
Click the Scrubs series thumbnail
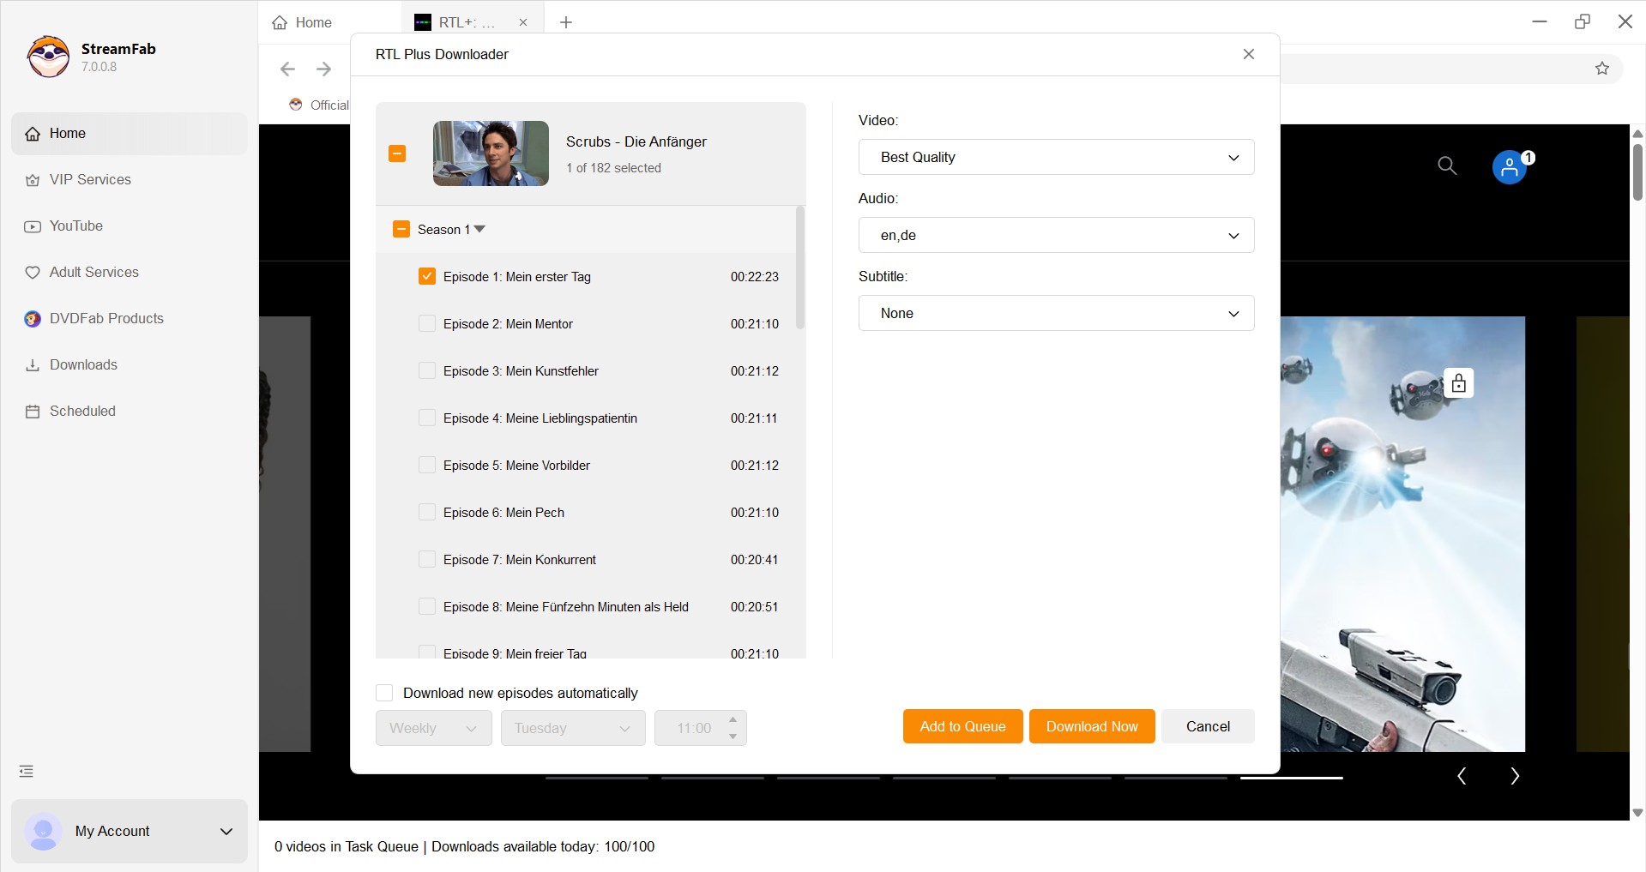(491, 153)
